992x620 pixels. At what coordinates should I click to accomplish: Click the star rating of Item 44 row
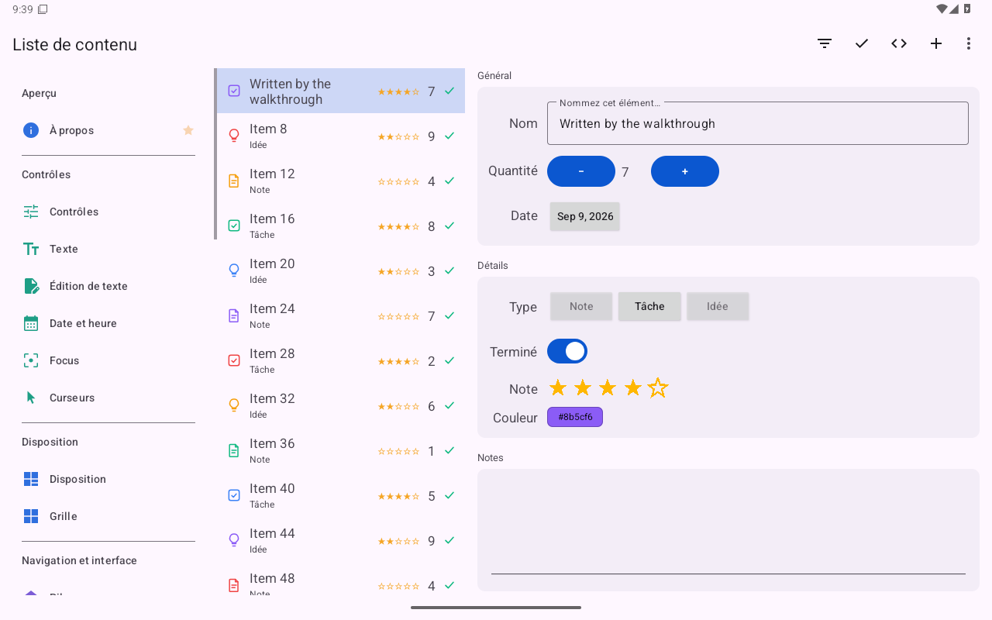398,540
